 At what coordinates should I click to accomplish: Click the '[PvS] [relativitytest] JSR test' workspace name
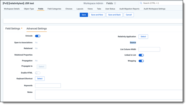point(18,3)
